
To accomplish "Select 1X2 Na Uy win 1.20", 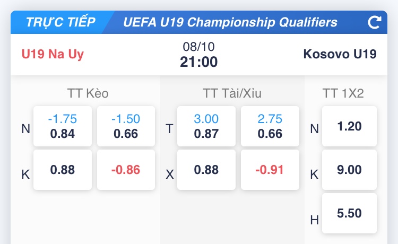I will tap(349, 126).
